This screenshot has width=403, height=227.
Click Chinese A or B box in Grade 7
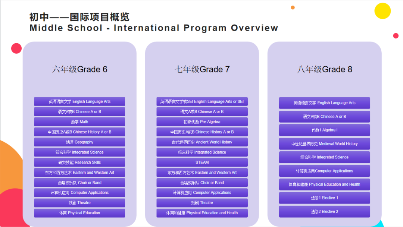(x=202, y=112)
